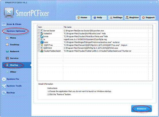The height and width of the screenshot is (117, 159).
Task: Select the YoudaoToolbarAssist.exe RunServer path
Action: (x=98, y=51)
